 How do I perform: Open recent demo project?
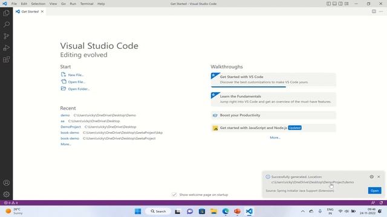[x=65, y=115]
